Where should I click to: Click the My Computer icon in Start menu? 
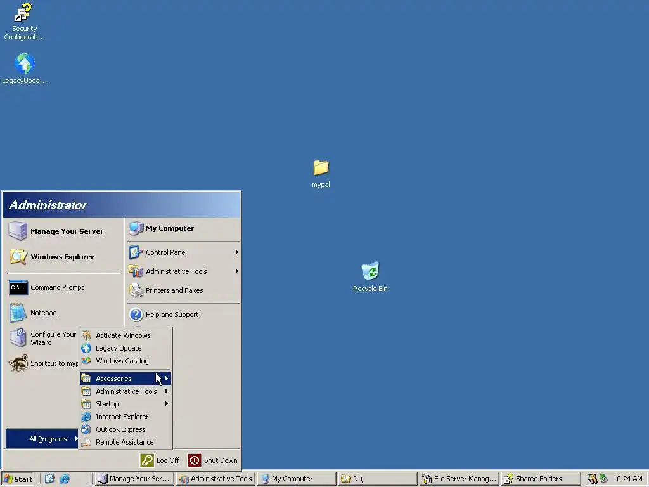136,228
